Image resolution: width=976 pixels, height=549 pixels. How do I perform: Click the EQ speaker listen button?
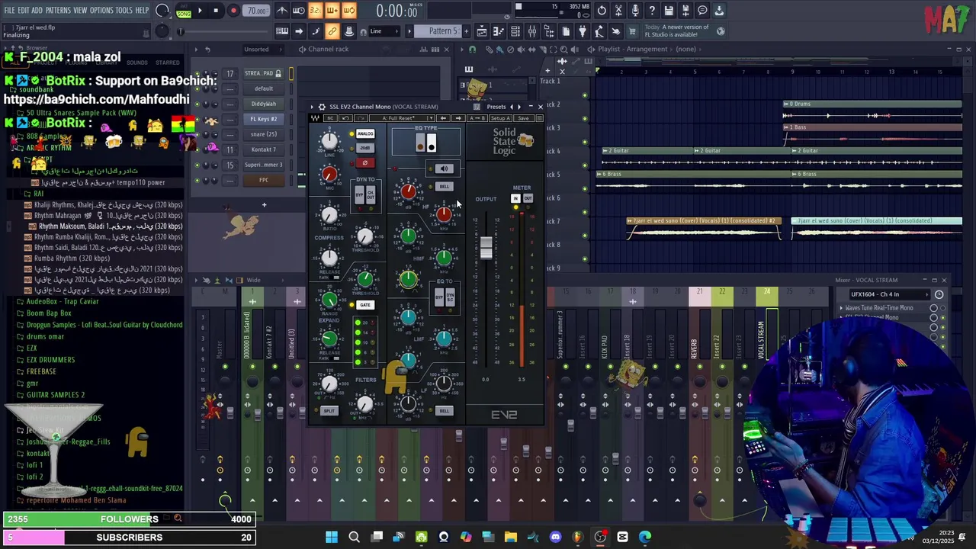445,169
